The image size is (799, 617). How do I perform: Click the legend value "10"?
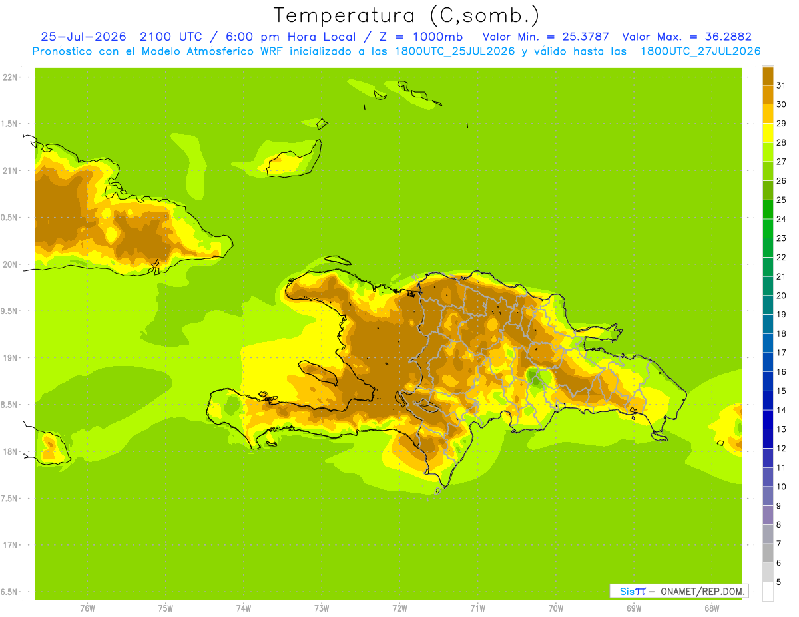781,487
